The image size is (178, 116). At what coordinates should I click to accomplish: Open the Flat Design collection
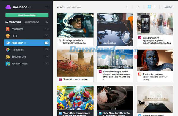(27, 50)
